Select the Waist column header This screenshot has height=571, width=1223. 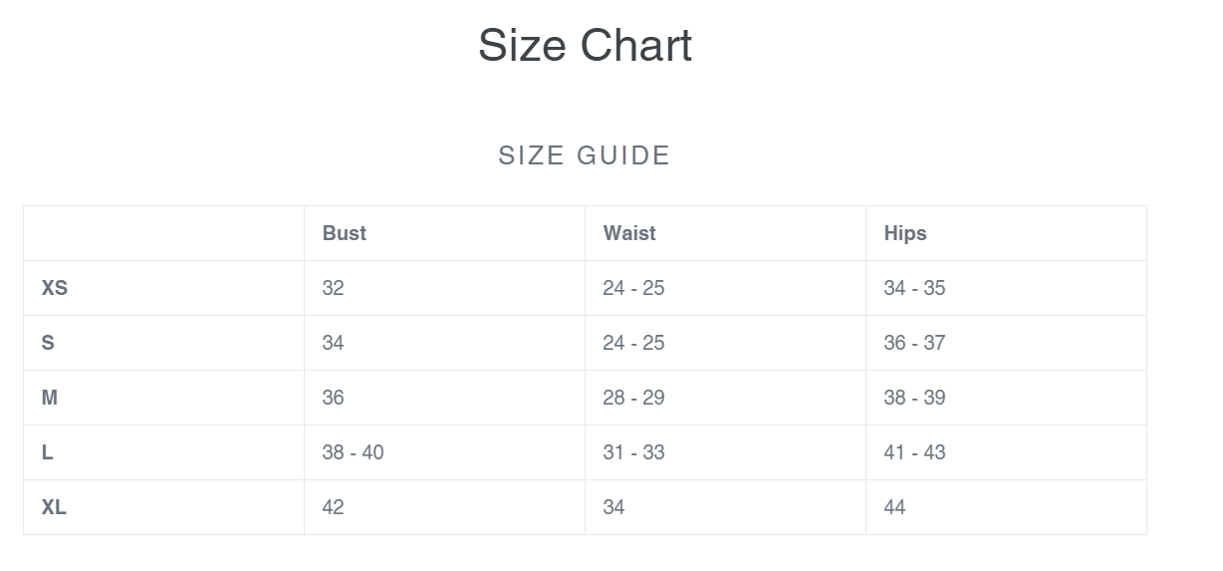point(629,233)
